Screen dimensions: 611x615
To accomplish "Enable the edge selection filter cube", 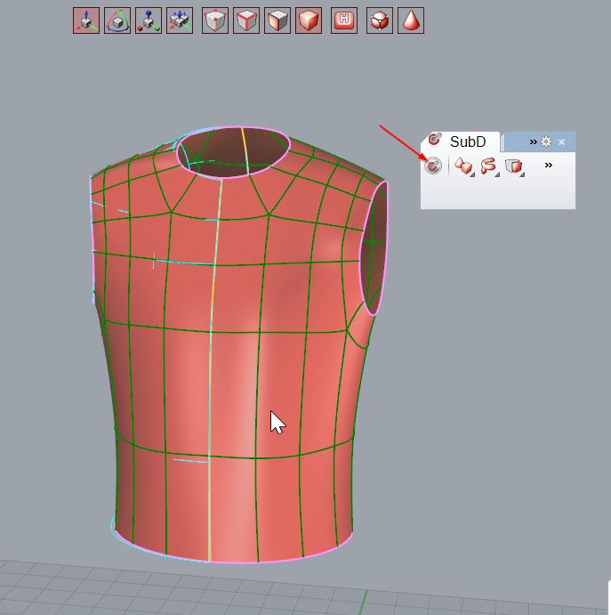I will [x=246, y=20].
